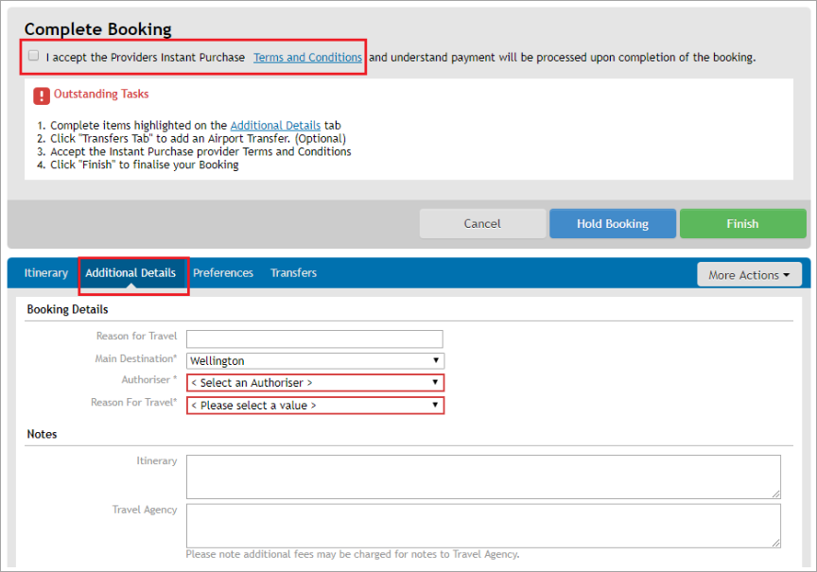Open the Terms and Conditions link
817x572 pixels.
coord(306,57)
